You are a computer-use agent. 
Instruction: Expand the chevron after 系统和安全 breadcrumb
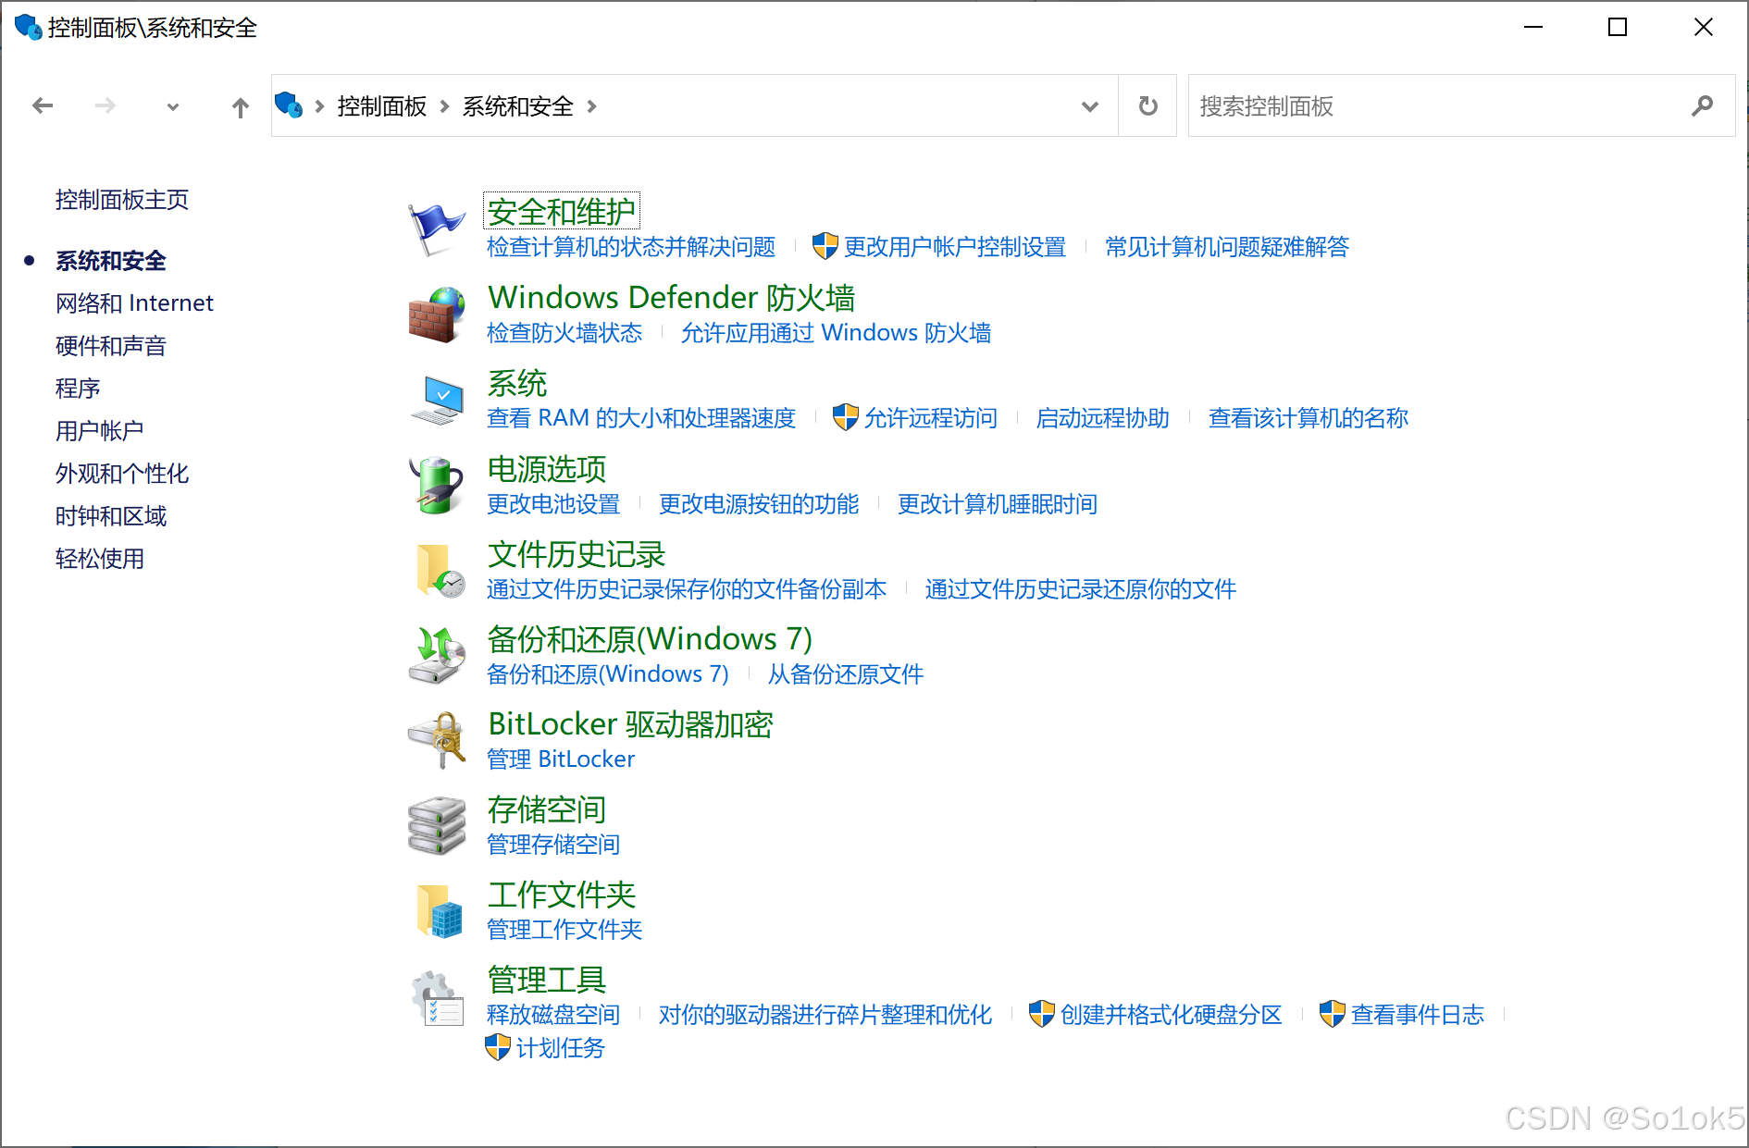591,106
